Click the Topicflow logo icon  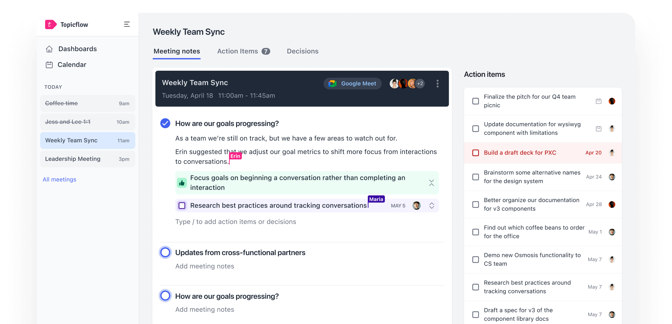(51, 24)
